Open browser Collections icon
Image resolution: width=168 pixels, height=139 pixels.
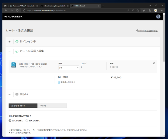point(150,10)
